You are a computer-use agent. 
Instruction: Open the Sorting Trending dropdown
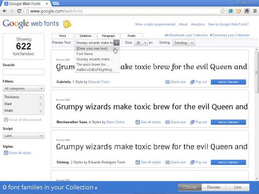tap(183, 43)
